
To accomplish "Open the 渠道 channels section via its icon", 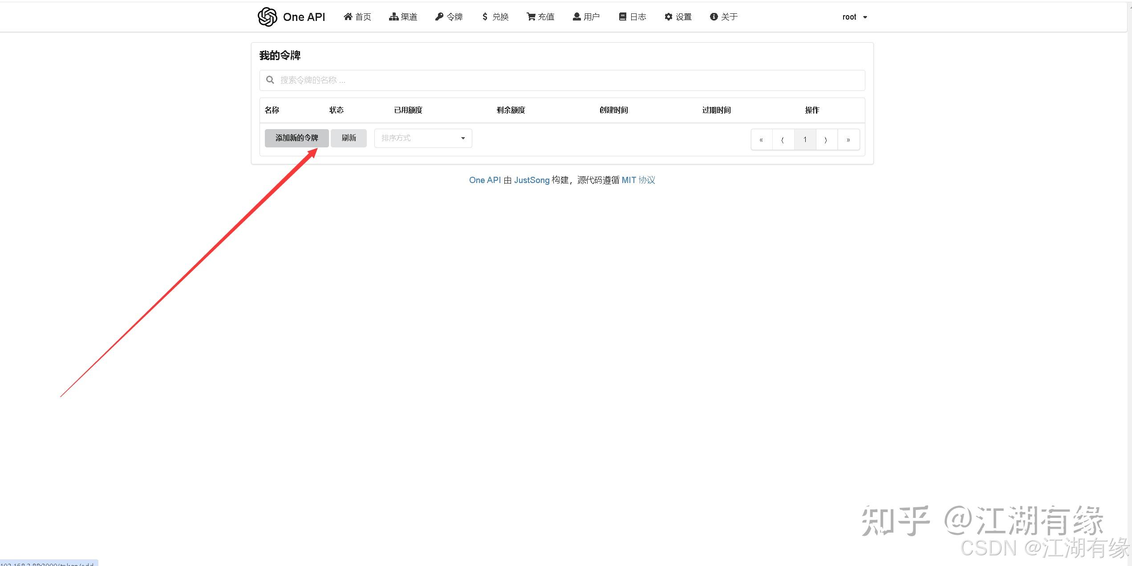I will click(x=394, y=16).
